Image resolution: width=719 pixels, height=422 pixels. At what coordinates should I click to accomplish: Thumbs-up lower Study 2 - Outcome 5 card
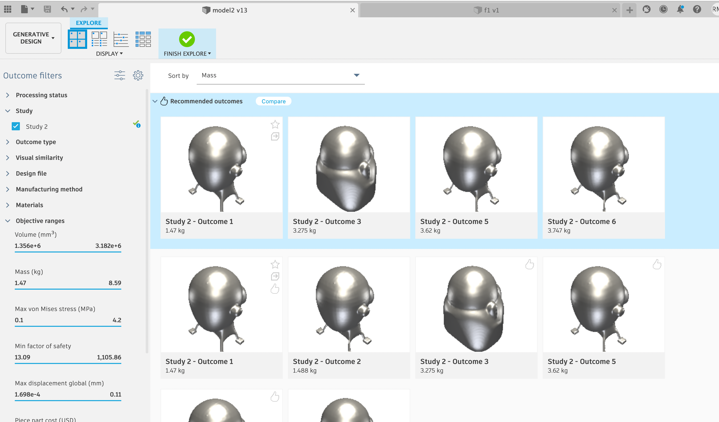[x=657, y=264]
